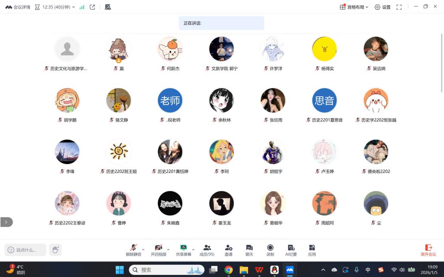Open 会议详情 meeting details

18,7
